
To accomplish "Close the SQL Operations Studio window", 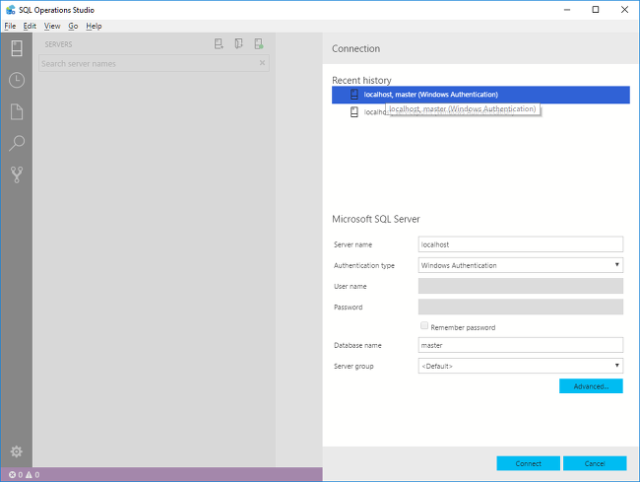I will point(624,10).
